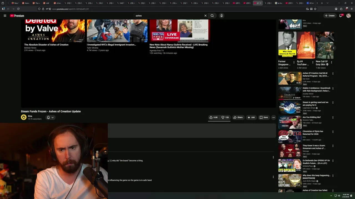Go to YouTube Premium home logo
This screenshot has width=355, height=199.
click(17, 16)
